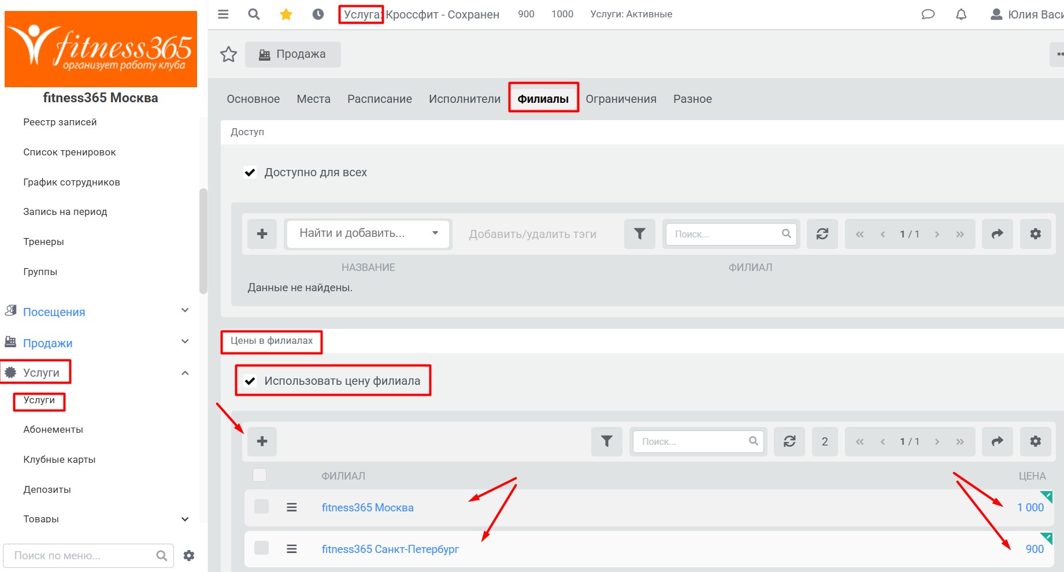Open settings gear of the Доступ list
This screenshot has width=1064, height=572.
pyautogui.click(x=1036, y=234)
